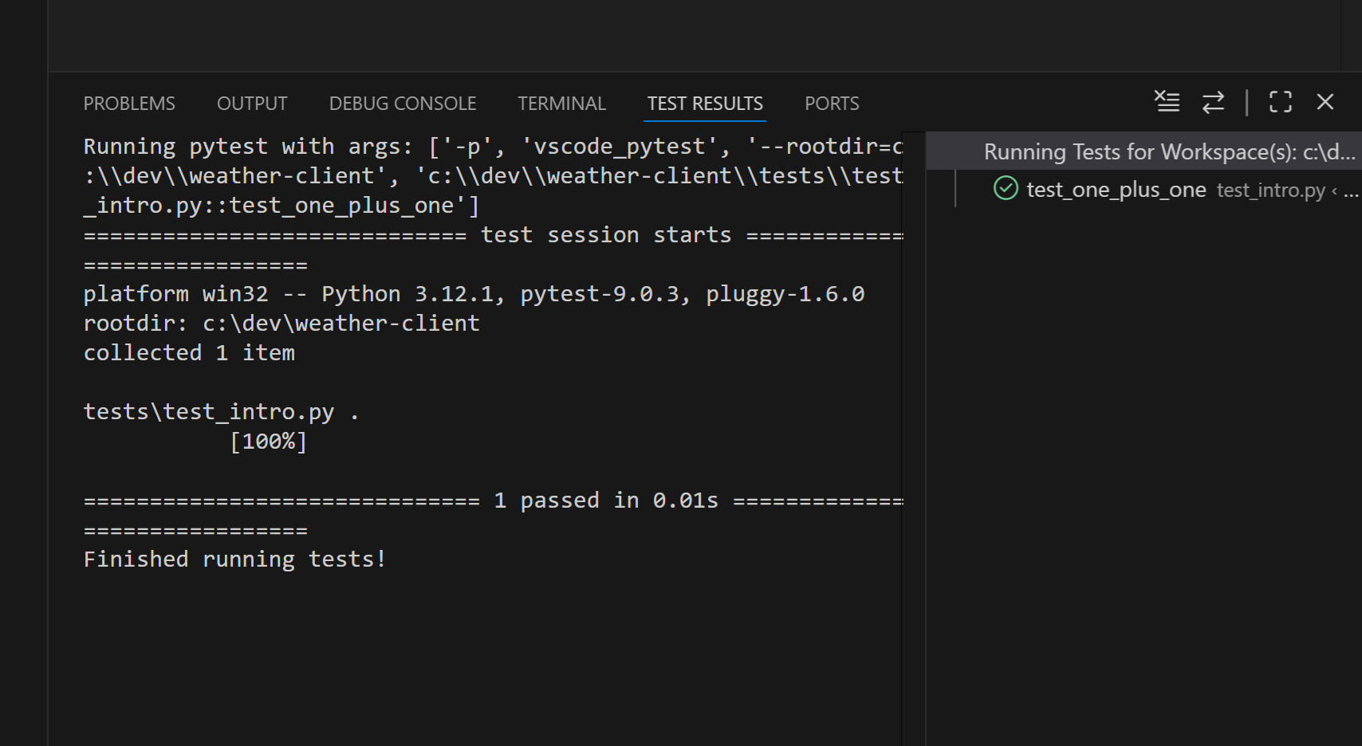Select the Running Tests for Workspace(s) row
The height and width of the screenshot is (746, 1362).
pyautogui.click(x=1144, y=151)
